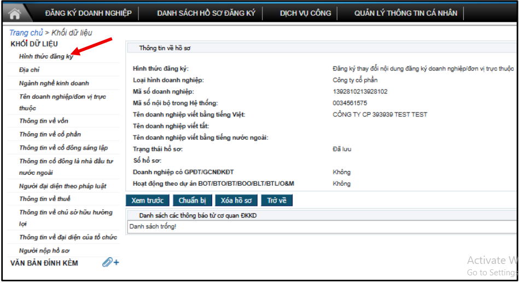
Task: Click enterprise code 1392810213928102
Action: point(360,92)
